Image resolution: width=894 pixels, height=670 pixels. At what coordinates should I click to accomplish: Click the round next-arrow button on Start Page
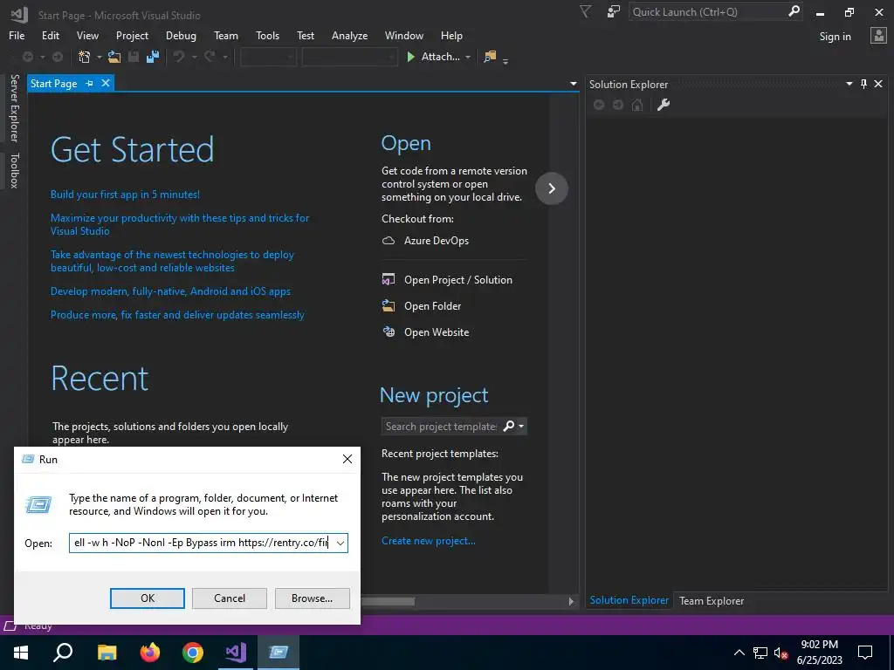[x=552, y=188]
